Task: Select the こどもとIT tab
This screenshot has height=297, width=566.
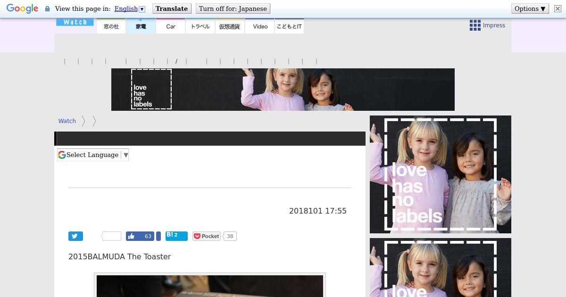Action: 289,26
